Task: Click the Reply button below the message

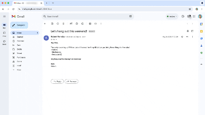Action: tap(57, 82)
